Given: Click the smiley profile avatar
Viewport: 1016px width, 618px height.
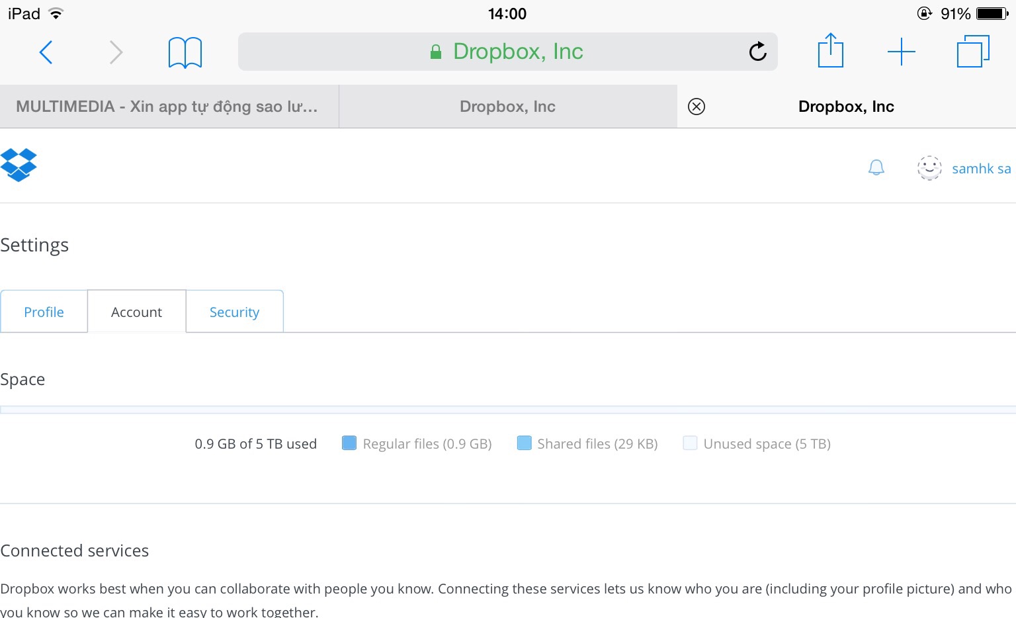Looking at the screenshot, I should pyautogui.click(x=929, y=168).
